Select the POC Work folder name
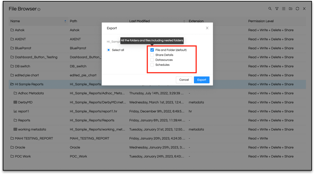The width and height of the screenshot is (315, 174). [23, 156]
